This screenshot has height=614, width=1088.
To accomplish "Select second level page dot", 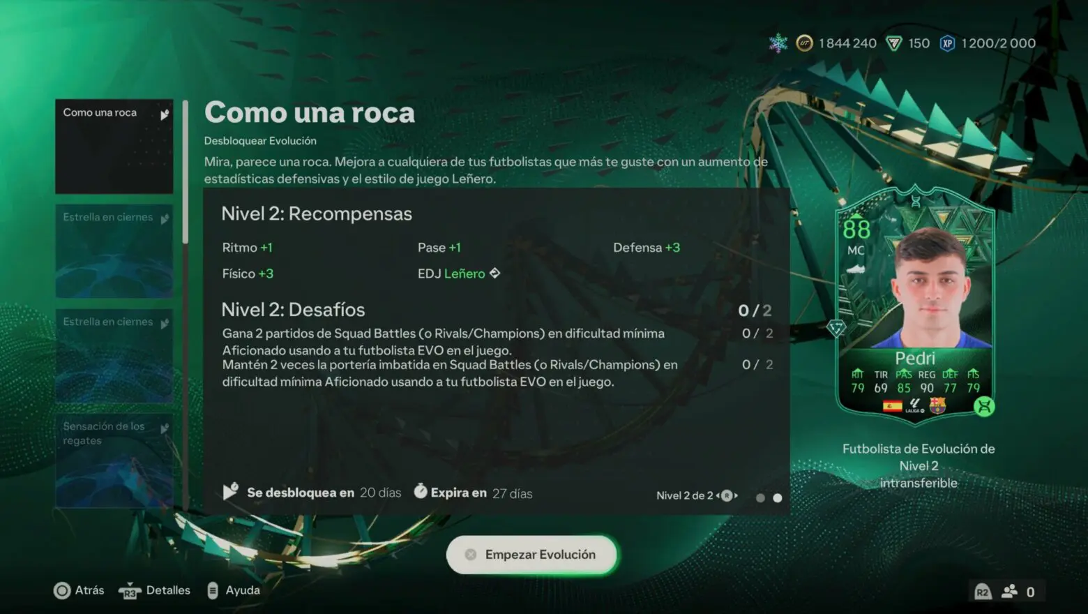I will pos(778,497).
